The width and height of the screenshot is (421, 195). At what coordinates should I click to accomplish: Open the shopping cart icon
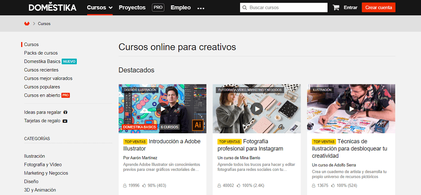(x=336, y=8)
